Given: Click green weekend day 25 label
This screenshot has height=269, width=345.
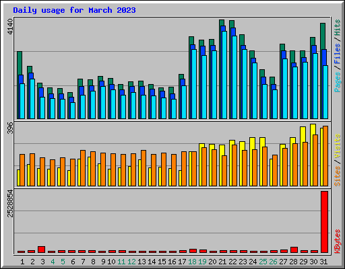Looking at the screenshot, I should click(x=263, y=262).
